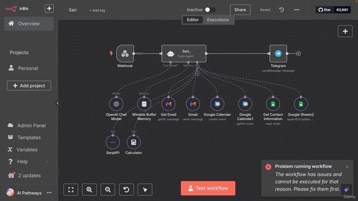Toggle the workflow Inactive switch
Screen dimensions: 358x201
210,10
